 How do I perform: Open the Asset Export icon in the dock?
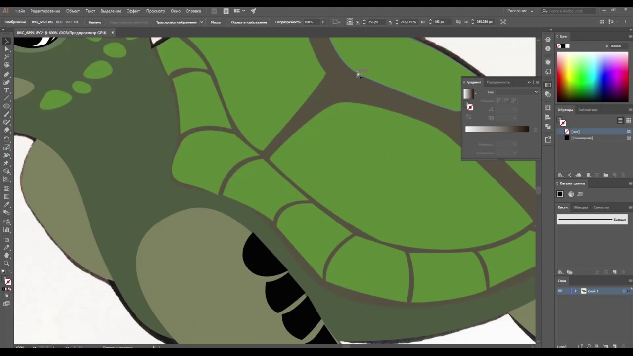click(548, 140)
